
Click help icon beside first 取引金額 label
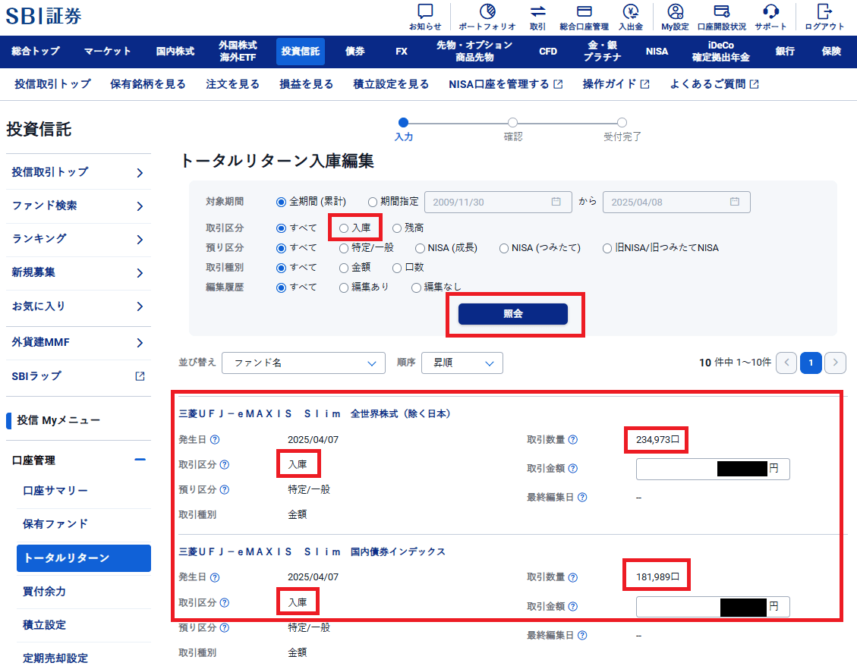pos(573,469)
